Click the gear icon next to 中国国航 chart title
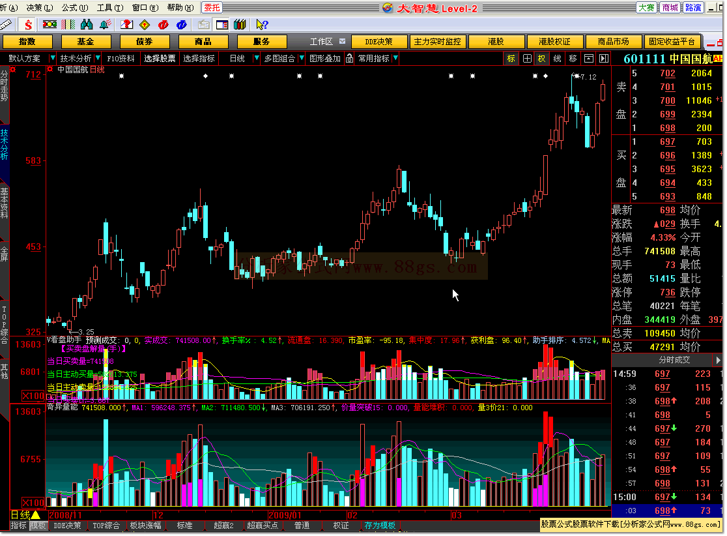 point(50,70)
